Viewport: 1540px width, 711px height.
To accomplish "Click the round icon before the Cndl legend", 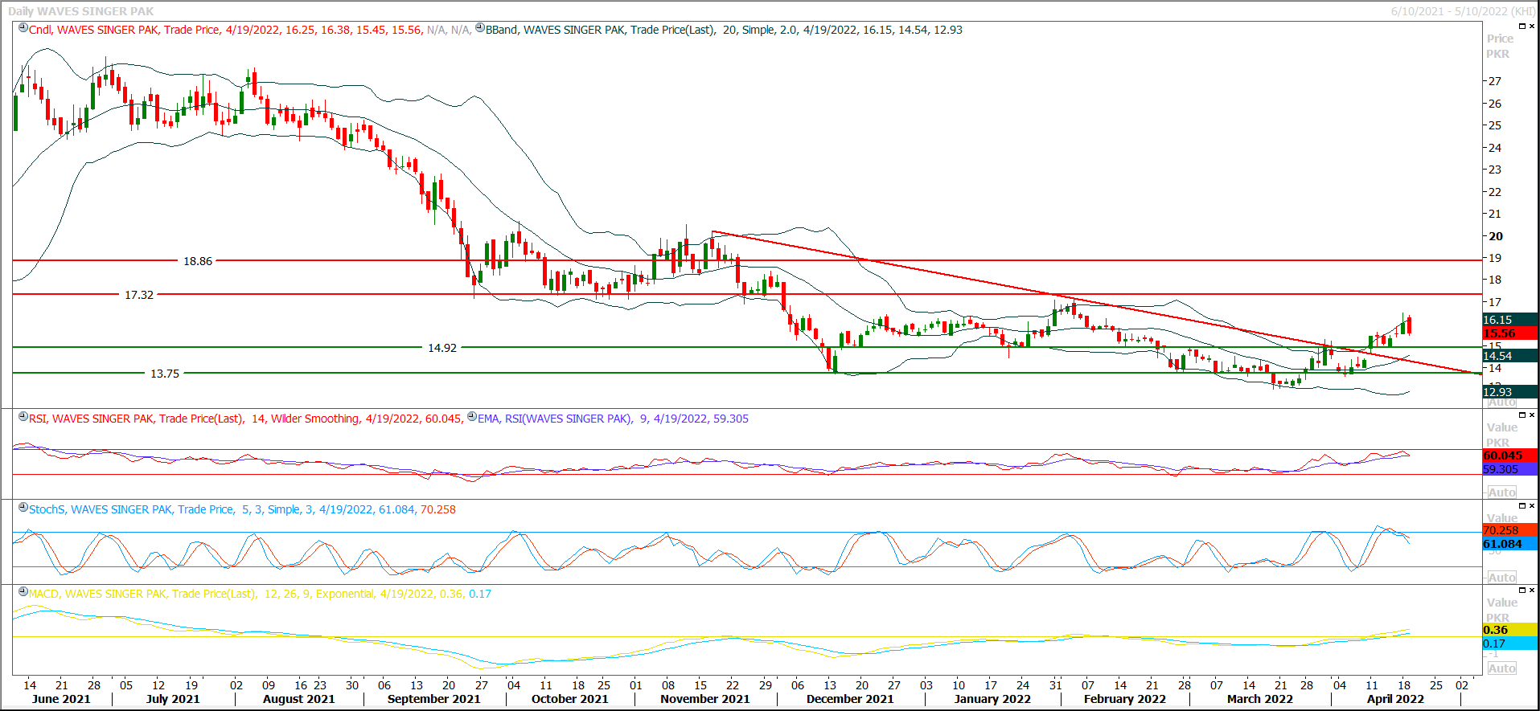I will coord(23,28).
